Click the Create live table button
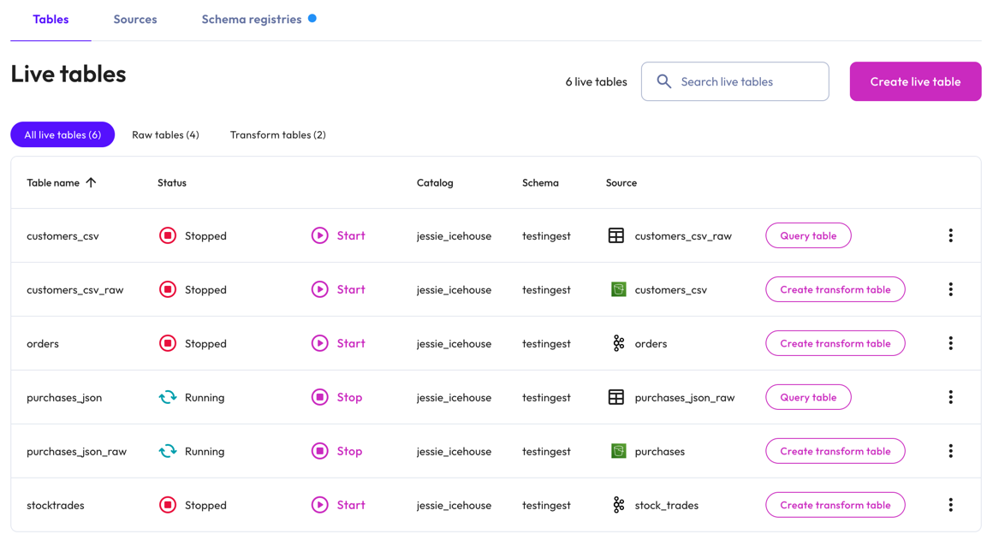993x546 pixels. (x=915, y=81)
